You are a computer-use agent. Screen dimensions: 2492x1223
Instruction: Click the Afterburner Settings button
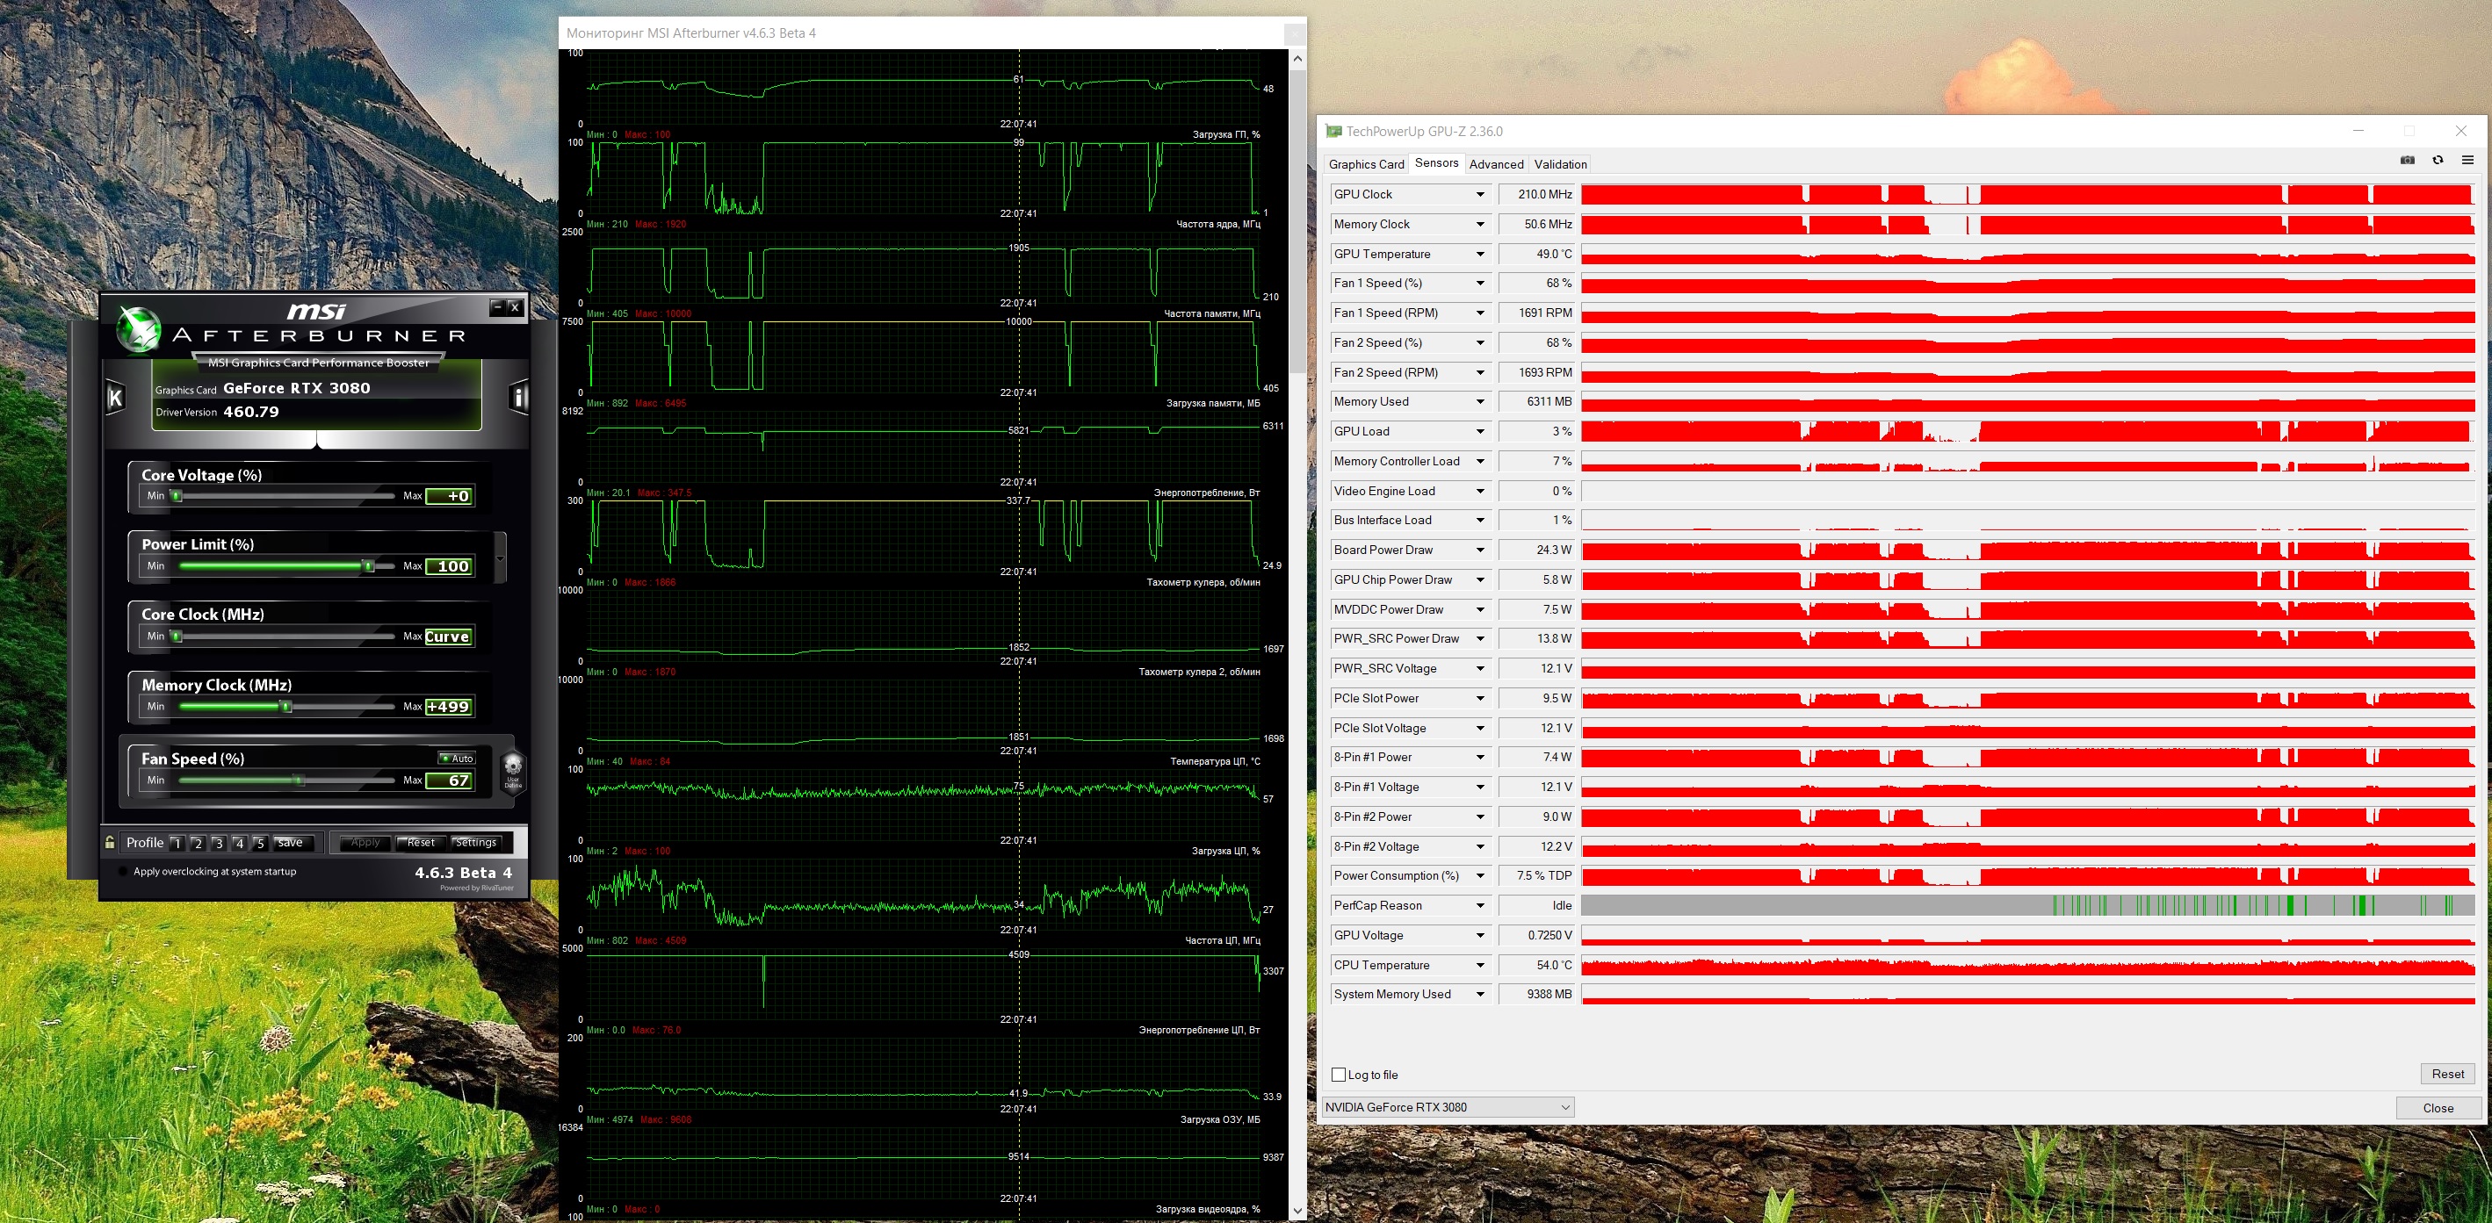tap(476, 842)
